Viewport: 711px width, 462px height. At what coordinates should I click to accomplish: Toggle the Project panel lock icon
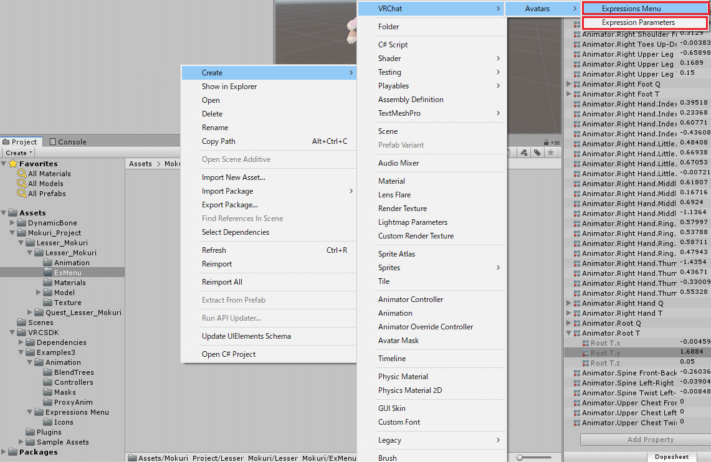[546, 142]
